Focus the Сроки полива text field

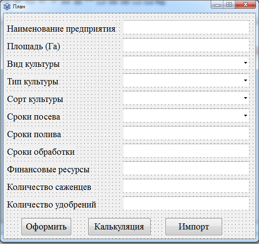(x=186, y=133)
